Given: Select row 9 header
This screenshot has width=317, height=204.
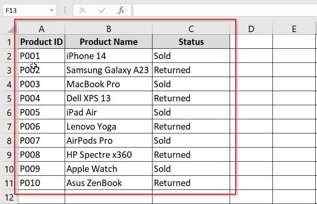Looking at the screenshot, I should [9, 155].
